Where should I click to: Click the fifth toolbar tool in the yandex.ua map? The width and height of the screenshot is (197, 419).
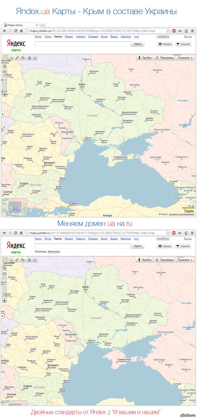[29, 58]
